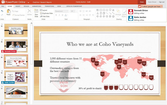Select the left block arrow shape
Viewport: 167px width, 105px height.
coord(104,16)
